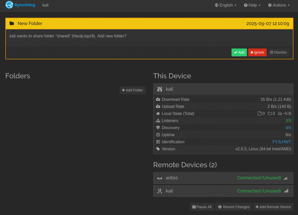Click the 4/5 Discovery value

coord(288,128)
